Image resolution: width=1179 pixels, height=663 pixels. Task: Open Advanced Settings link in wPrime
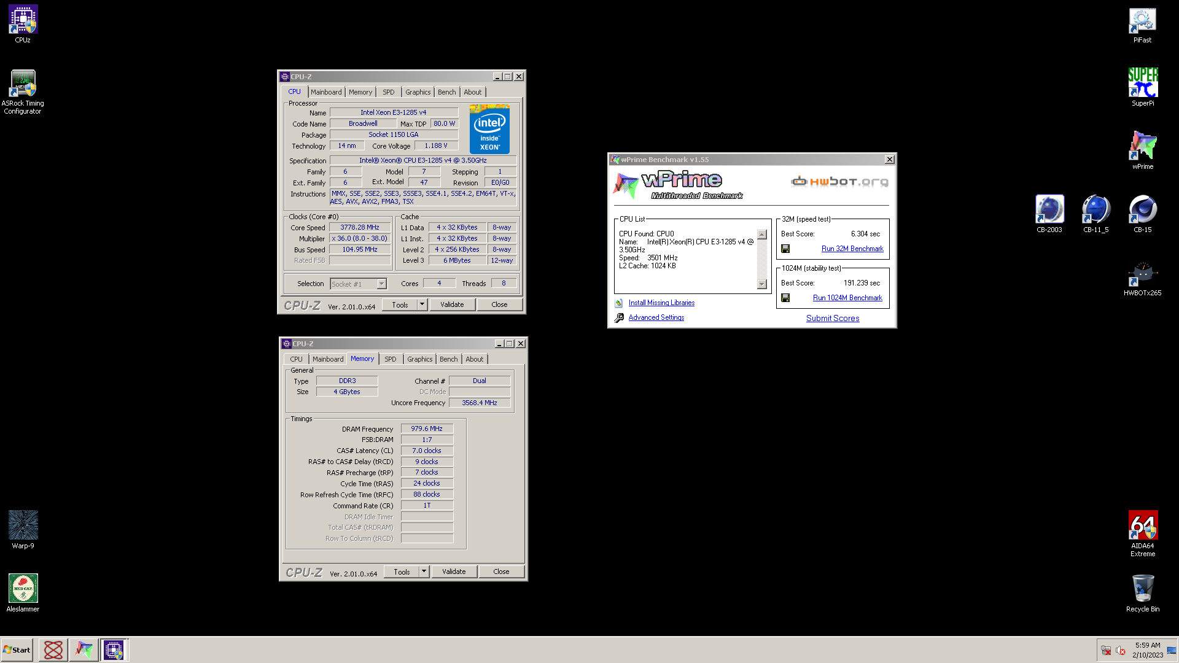(656, 317)
